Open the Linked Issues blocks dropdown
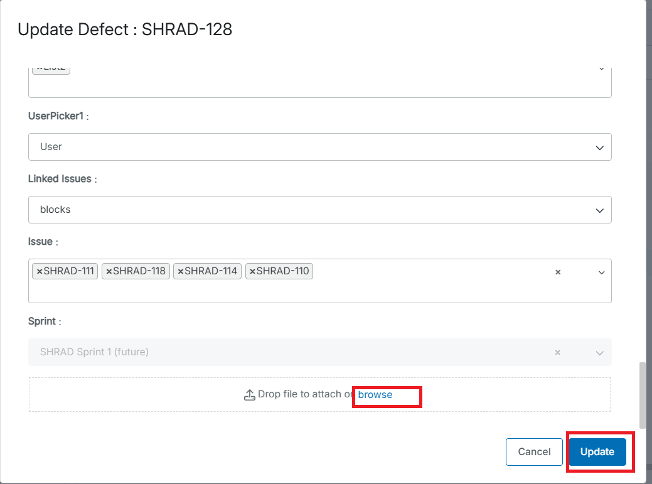652x484 pixels. click(599, 210)
